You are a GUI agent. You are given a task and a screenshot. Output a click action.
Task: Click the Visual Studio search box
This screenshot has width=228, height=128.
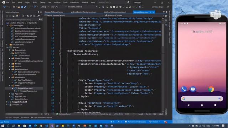[x=114, y=2]
